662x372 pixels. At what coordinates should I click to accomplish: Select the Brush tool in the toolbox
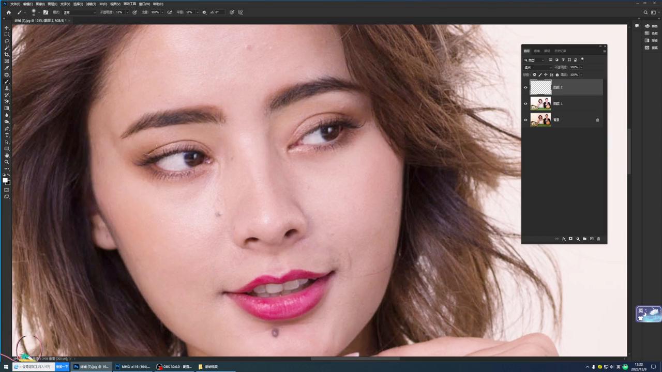pyautogui.click(x=7, y=82)
